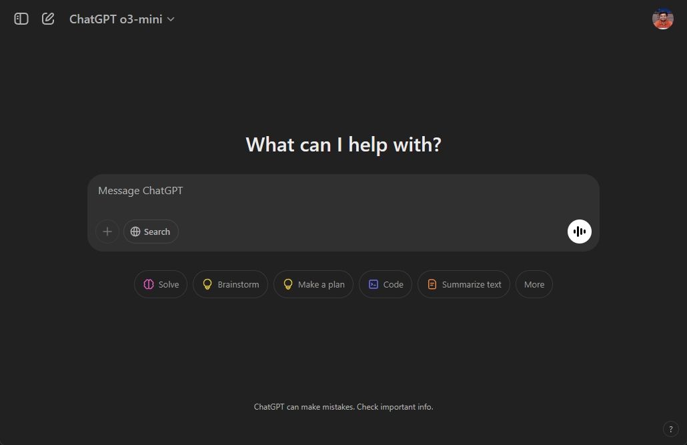The height and width of the screenshot is (445, 687).
Task: Choose the Solve suggestion chip
Action: tap(161, 284)
